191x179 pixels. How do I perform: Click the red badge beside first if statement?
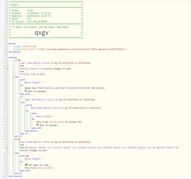(19, 61)
